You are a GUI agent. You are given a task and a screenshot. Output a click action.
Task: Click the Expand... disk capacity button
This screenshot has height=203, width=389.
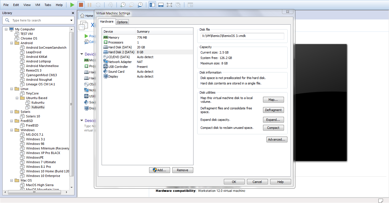273,120
